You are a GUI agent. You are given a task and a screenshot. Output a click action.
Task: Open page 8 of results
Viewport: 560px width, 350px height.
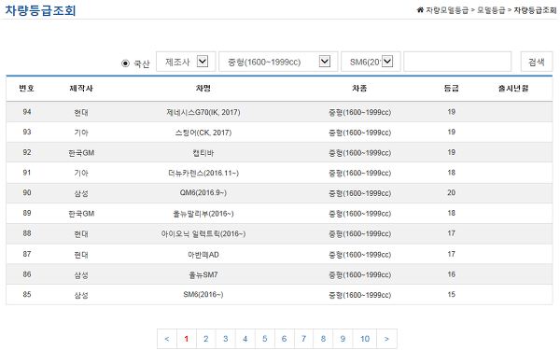pos(323,339)
